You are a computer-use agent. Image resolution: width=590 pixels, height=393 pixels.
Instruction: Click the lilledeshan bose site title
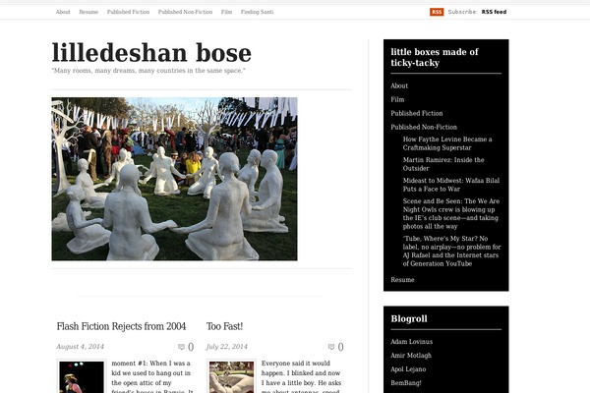[151, 53]
